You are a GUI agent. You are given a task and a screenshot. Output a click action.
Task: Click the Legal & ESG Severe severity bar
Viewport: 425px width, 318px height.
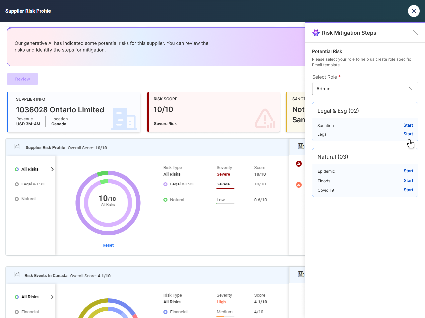(x=225, y=188)
